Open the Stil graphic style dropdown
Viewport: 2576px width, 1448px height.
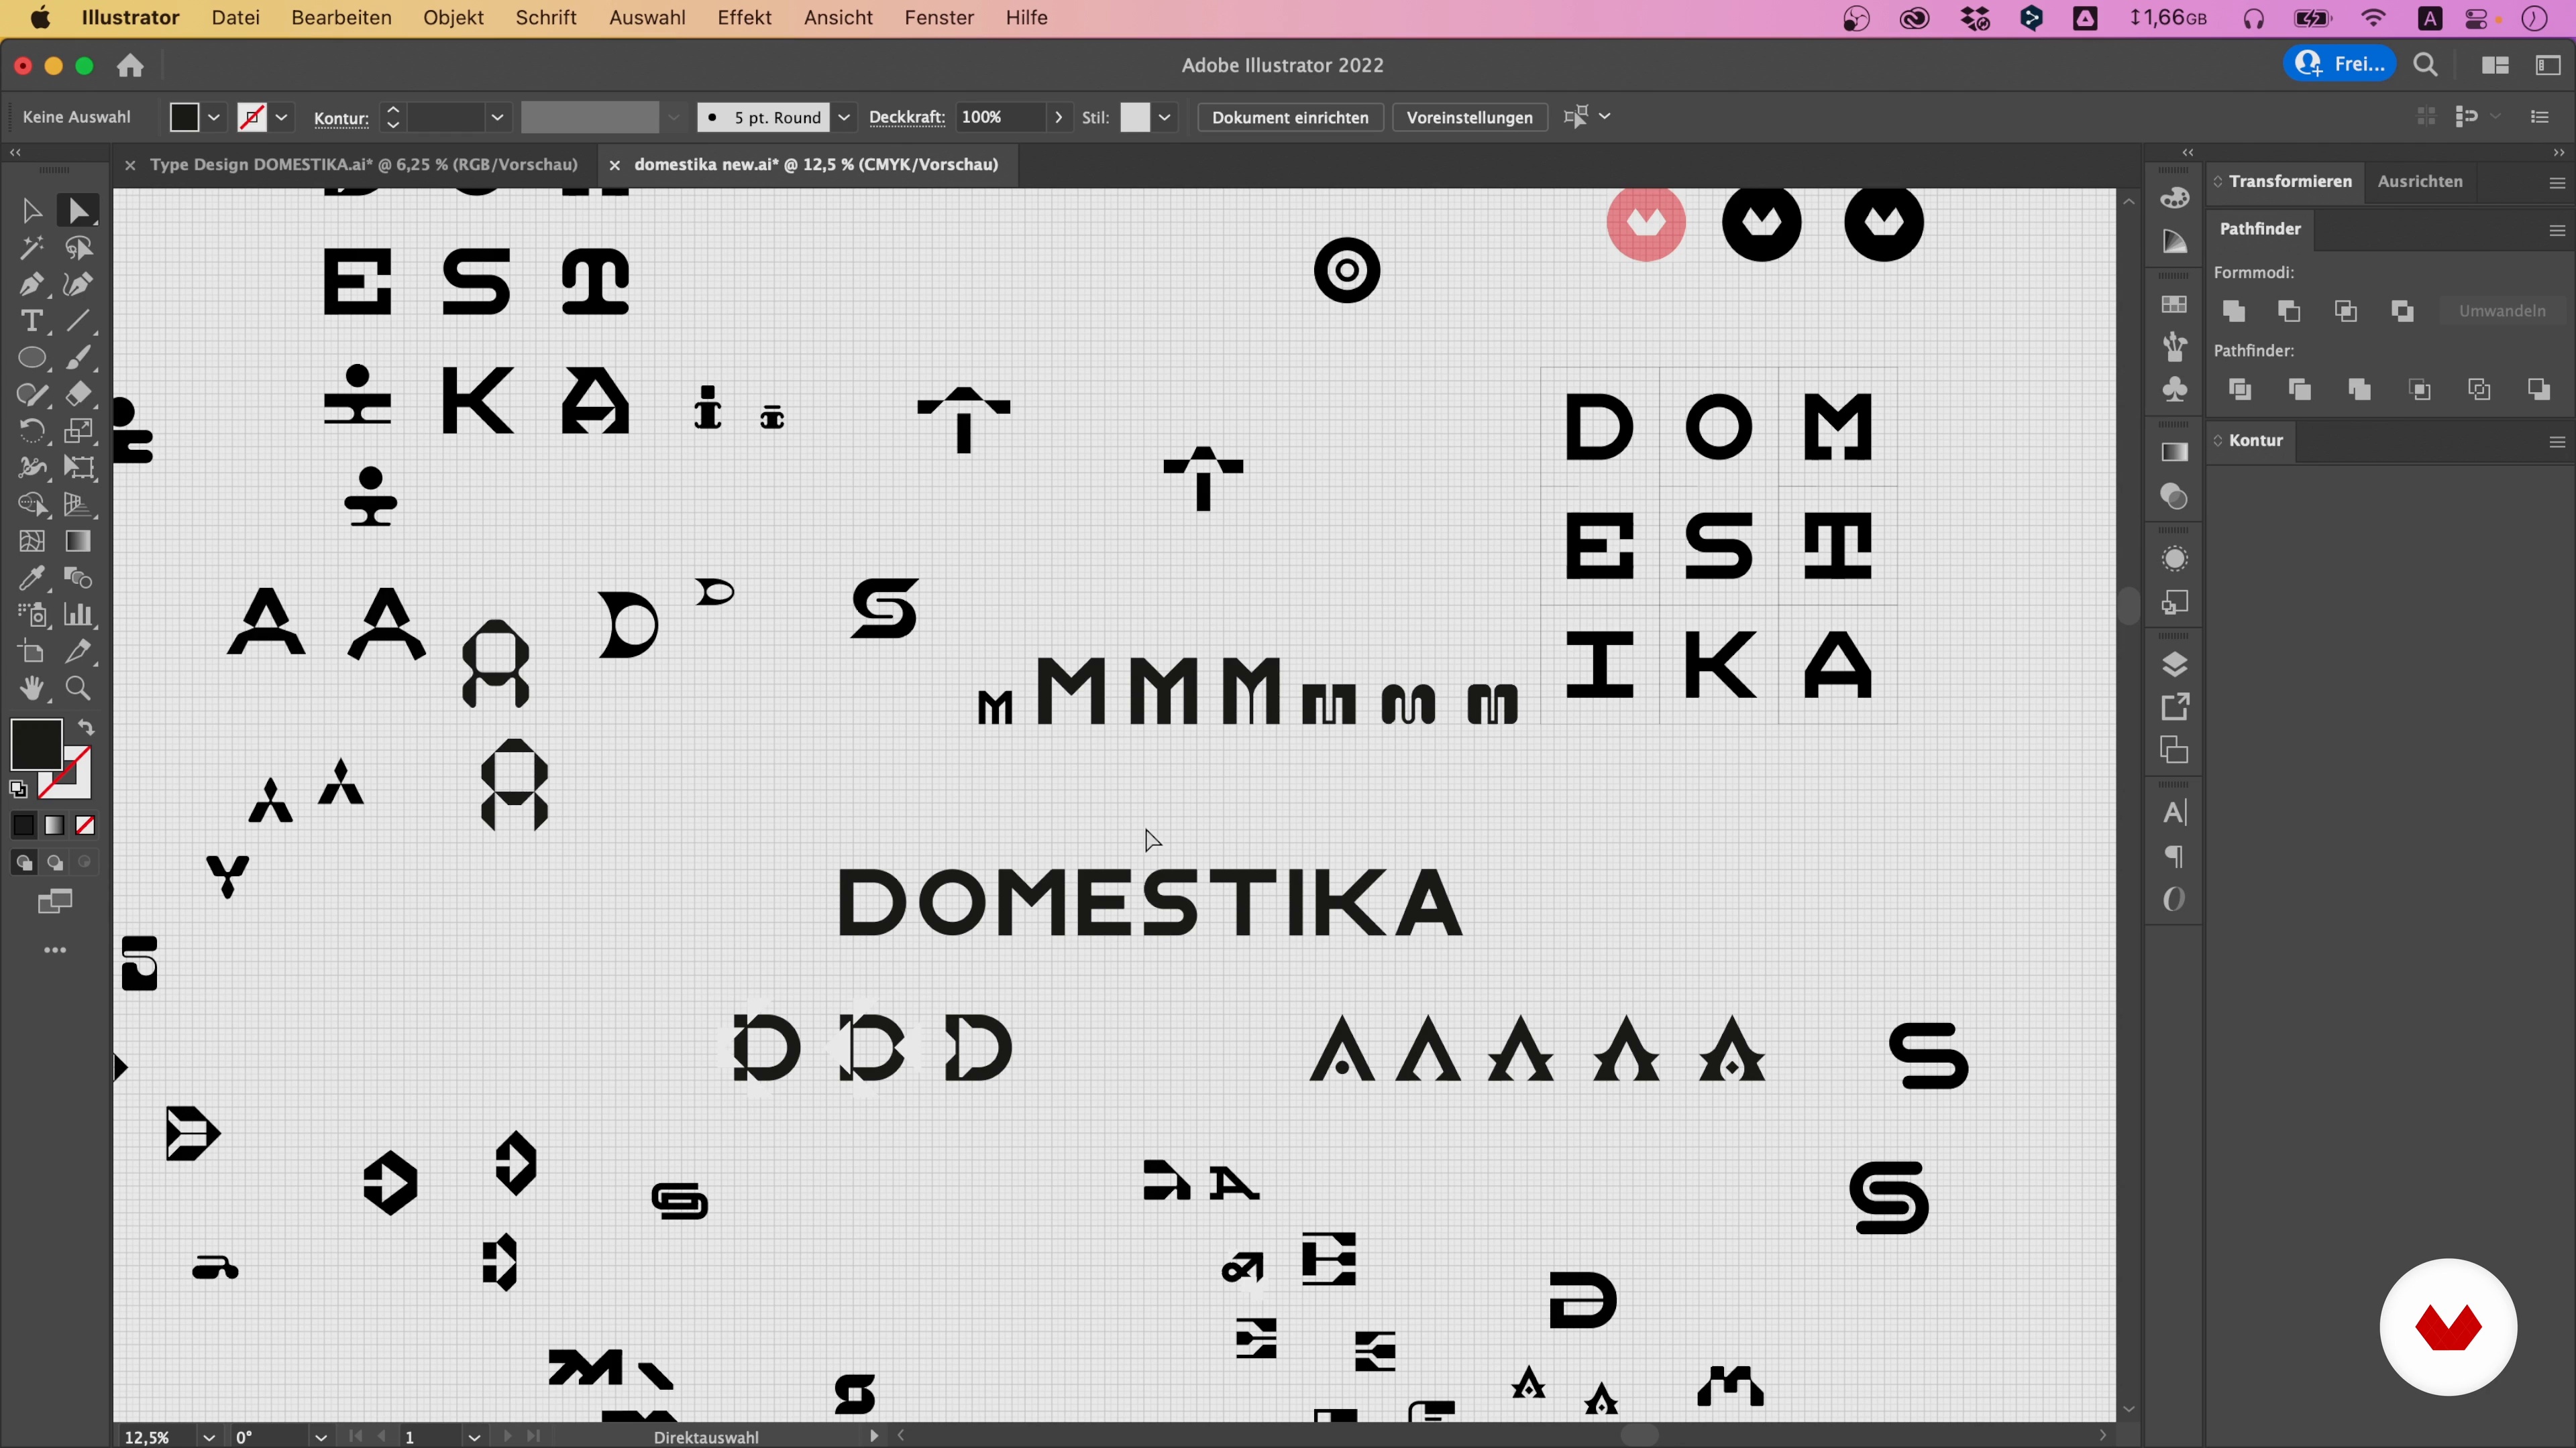tap(1165, 118)
